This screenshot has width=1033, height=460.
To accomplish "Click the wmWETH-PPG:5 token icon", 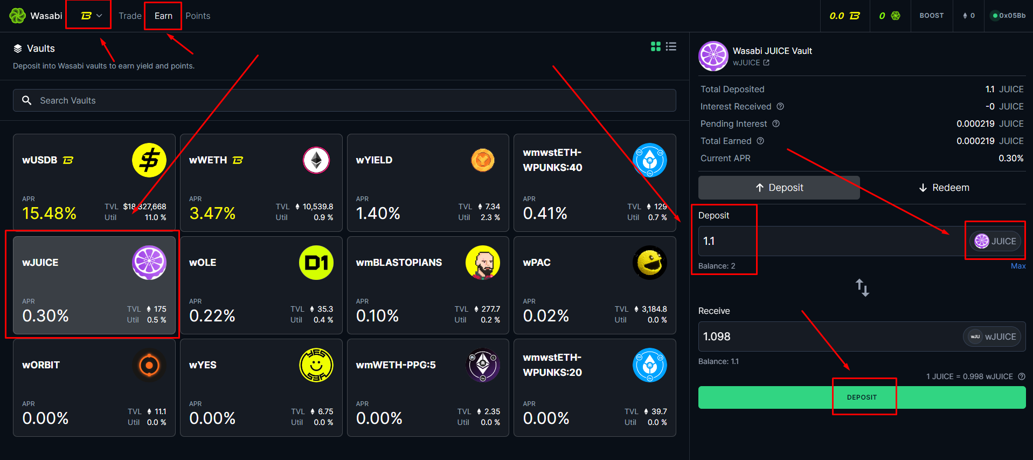I will pyautogui.click(x=483, y=365).
